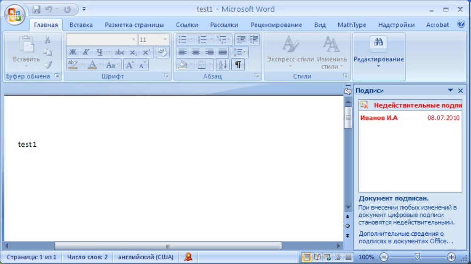Clear formatting with eraser icon
The image size is (471, 264).
coord(162,52)
